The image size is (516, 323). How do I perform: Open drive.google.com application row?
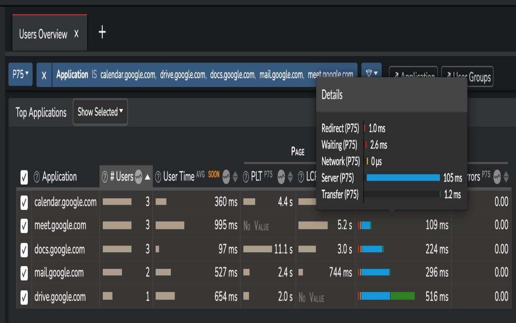(60, 297)
